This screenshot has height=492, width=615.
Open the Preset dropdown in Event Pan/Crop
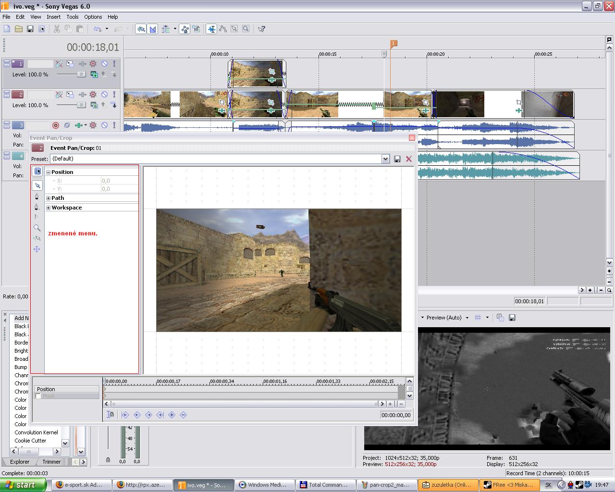pyautogui.click(x=385, y=159)
